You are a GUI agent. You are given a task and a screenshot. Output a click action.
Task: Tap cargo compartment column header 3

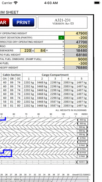pos(55,79)
